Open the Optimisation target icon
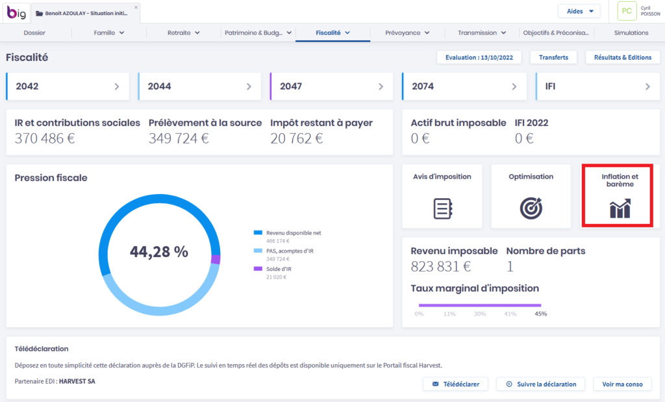The image size is (665, 402). (531, 208)
